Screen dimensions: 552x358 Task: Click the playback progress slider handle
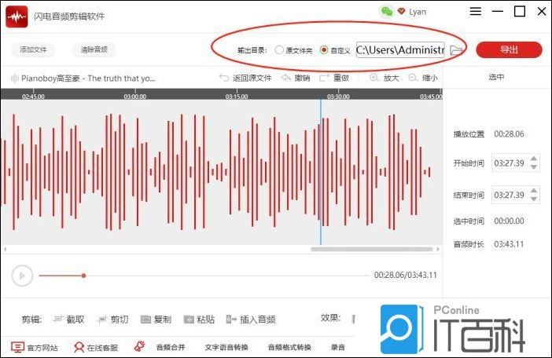click(x=84, y=276)
